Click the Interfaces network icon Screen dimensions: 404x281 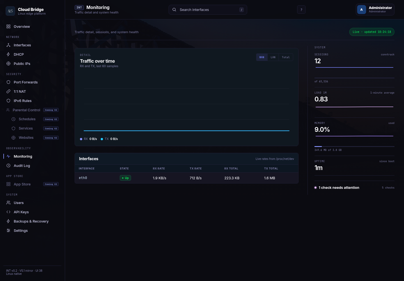[8, 45]
